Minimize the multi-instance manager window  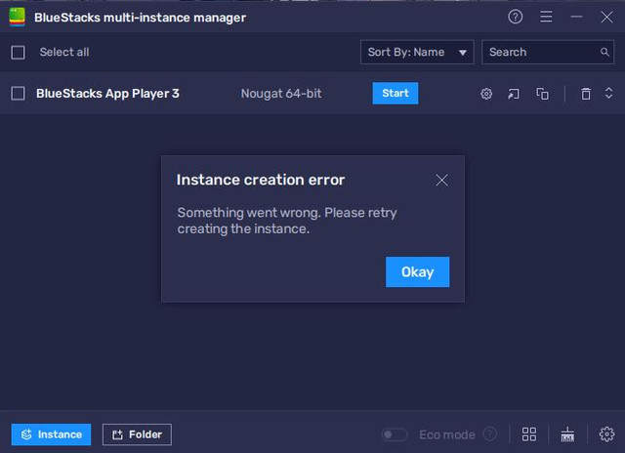[x=576, y=17]
